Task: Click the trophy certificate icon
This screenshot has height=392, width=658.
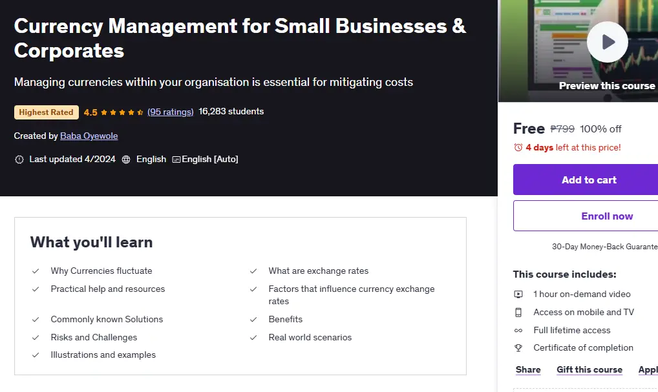Action: [x=518, y=348]
